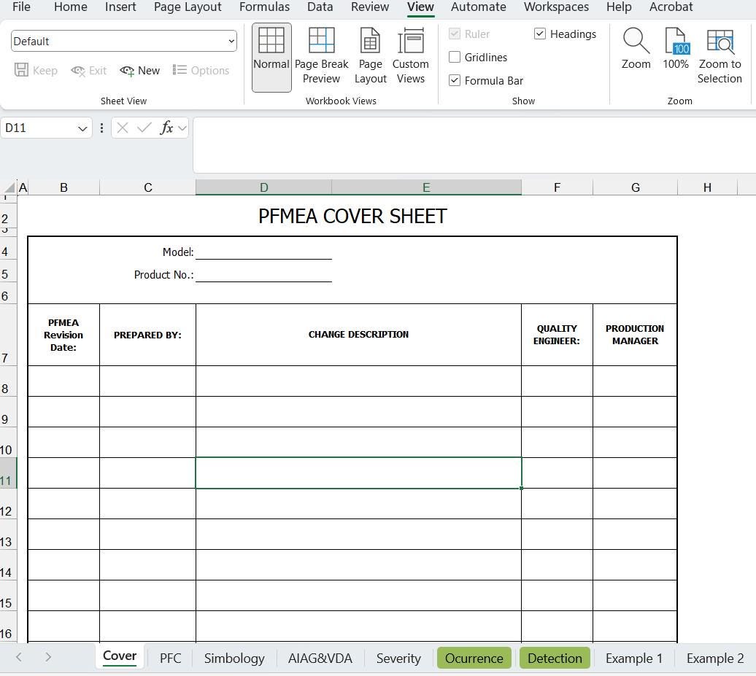Select the Simbology sheet tab

[234, 658]
